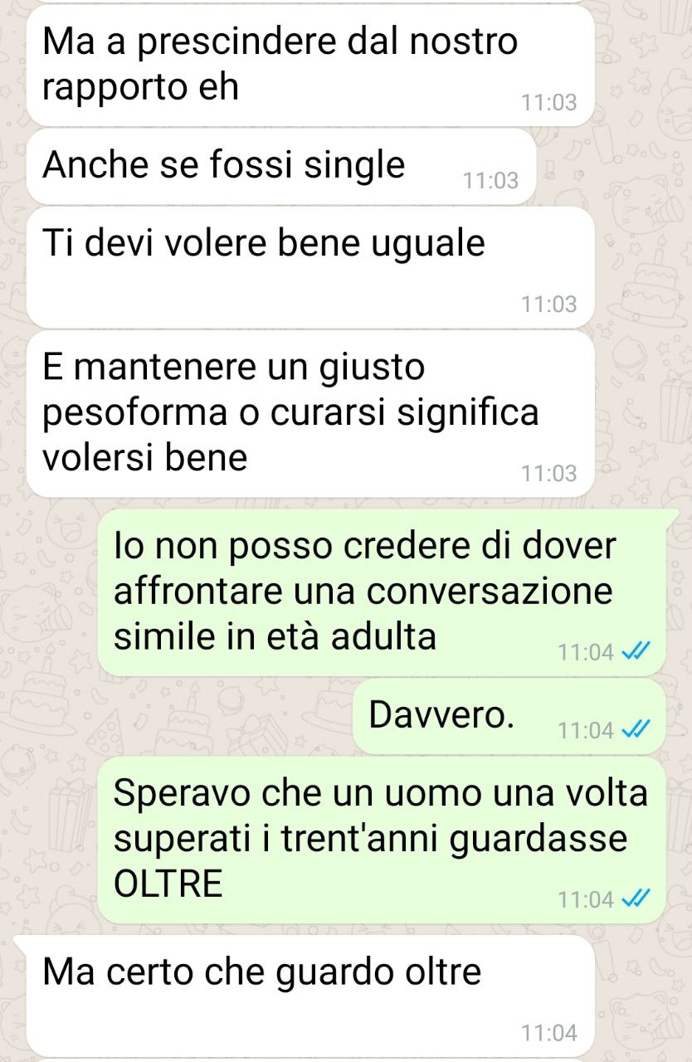This screenshot has height=1062, width=692.
Task: Tap read receipt ticks on 'conversazione simile' message
Action: click(x=633, y=652)
